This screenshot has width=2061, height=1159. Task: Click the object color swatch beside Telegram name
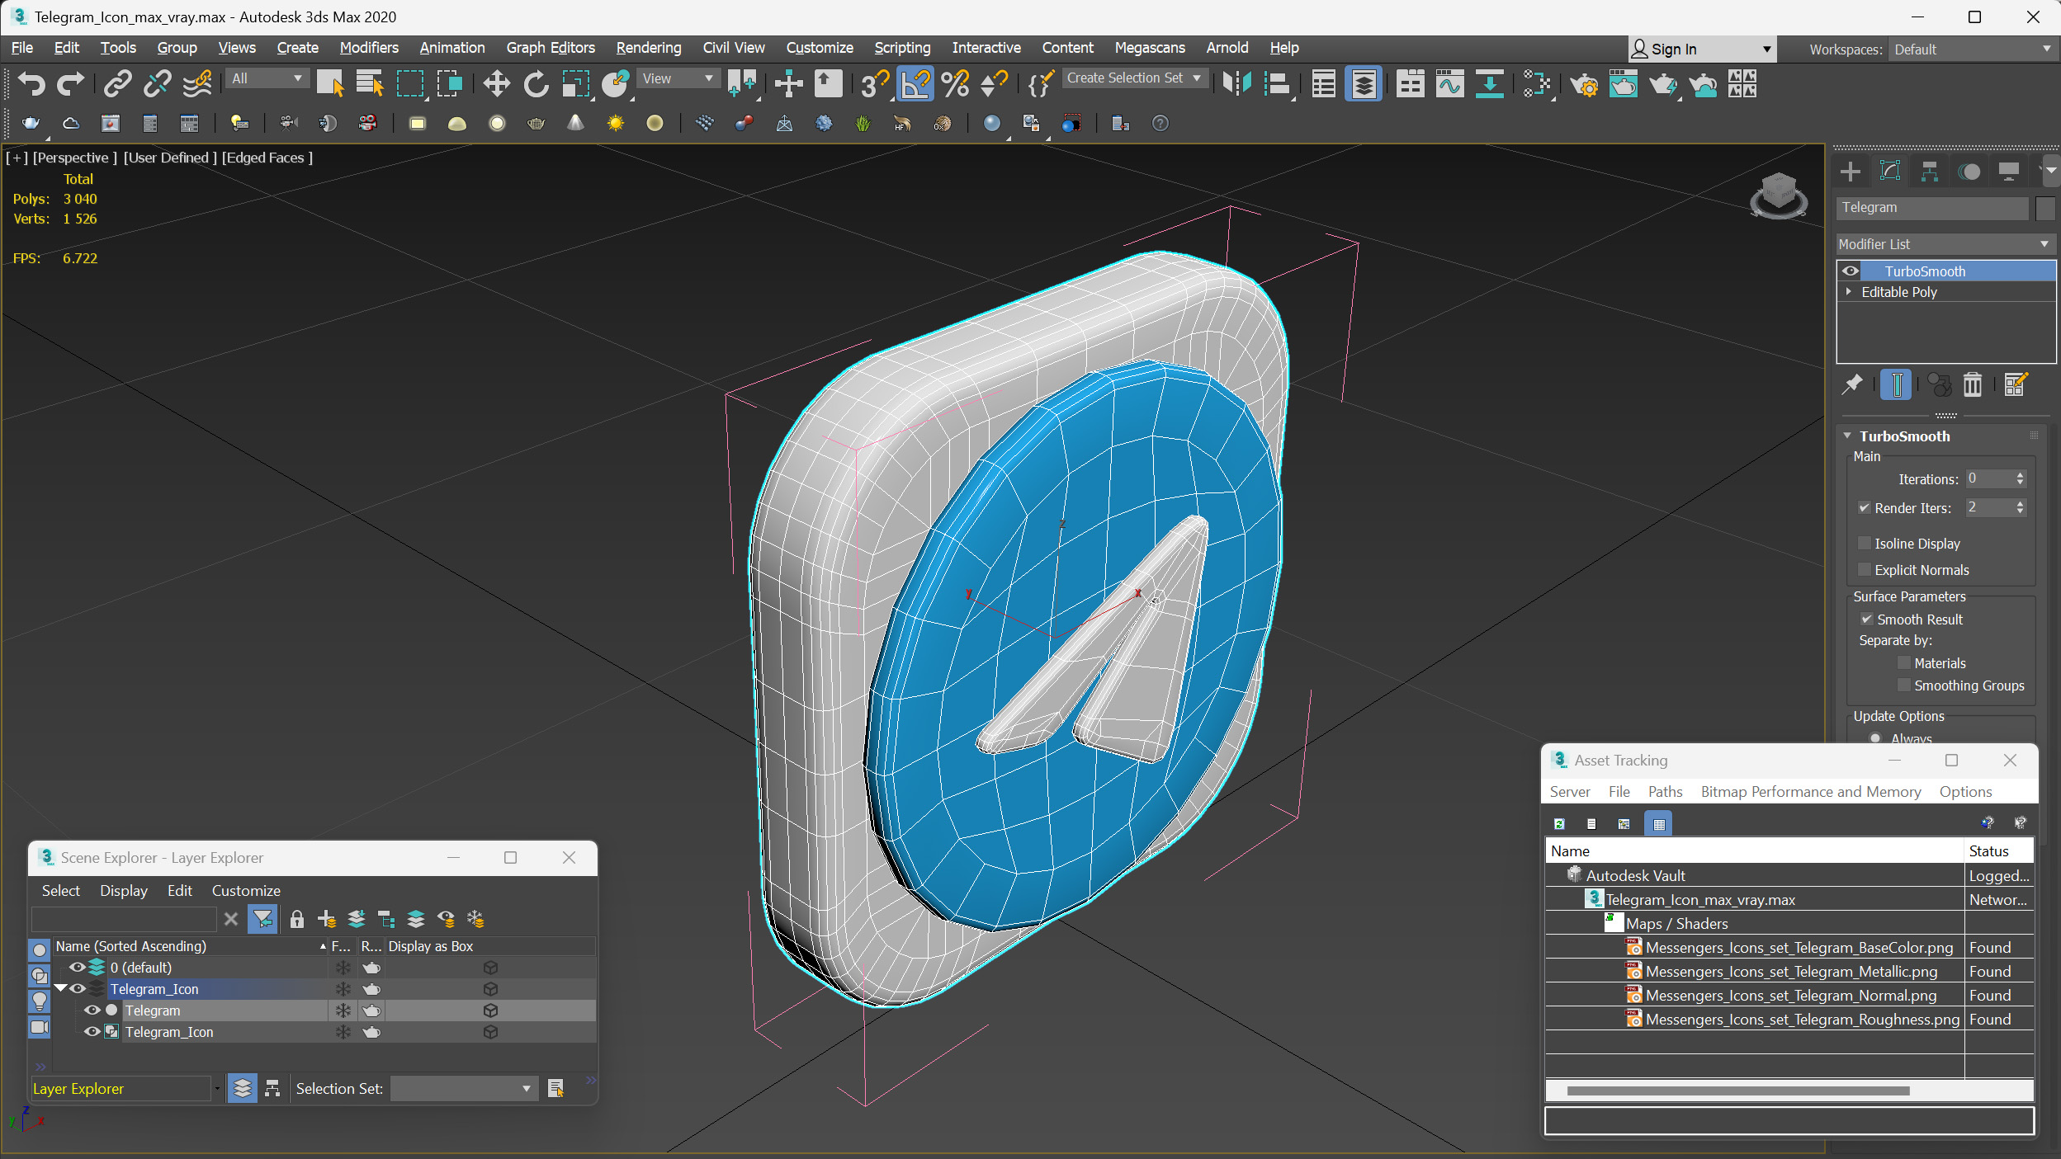(x=2044, y=208)
